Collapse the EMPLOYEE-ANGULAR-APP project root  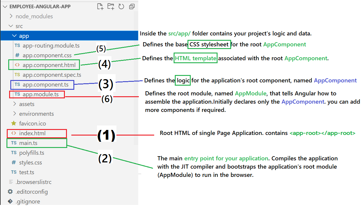pos(5,6)
